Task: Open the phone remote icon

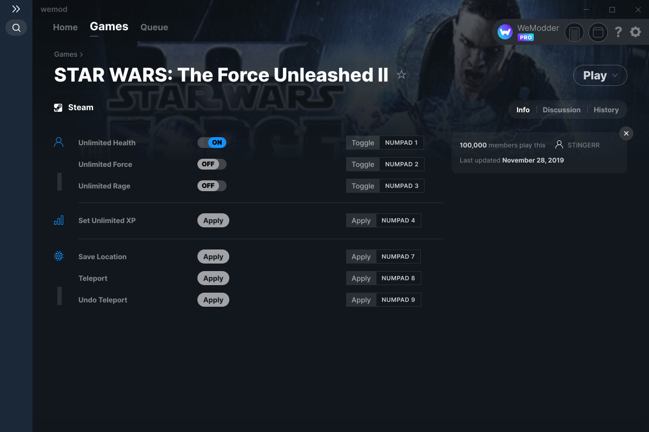Action: click(574, 32)
